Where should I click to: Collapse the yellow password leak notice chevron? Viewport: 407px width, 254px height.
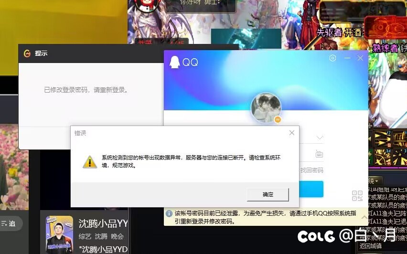364,217
